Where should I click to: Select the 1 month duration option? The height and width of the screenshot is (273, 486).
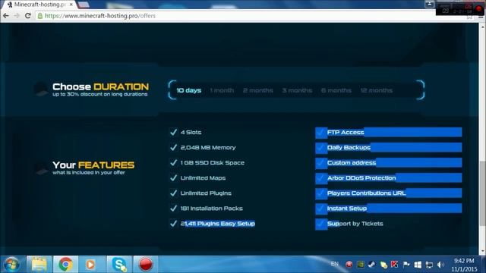pyautogui.click(x=222, y=90)
